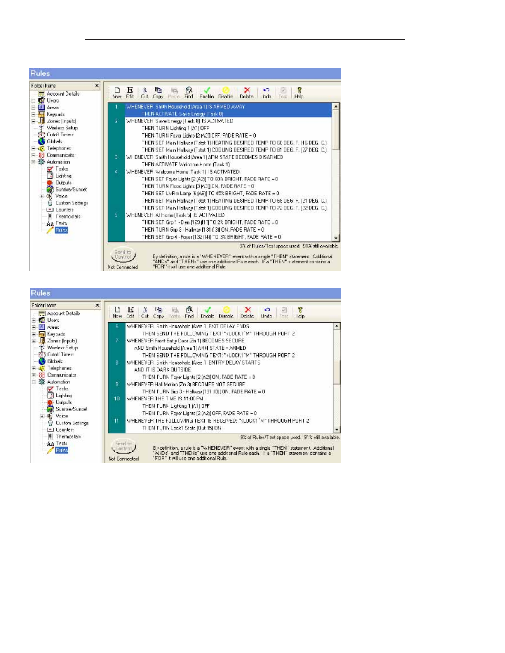Open Help in the top Rules toolbar
Image resolution: width=505 pixels, height=653 pixels.
pyautogui.click(x=299, y=93)
